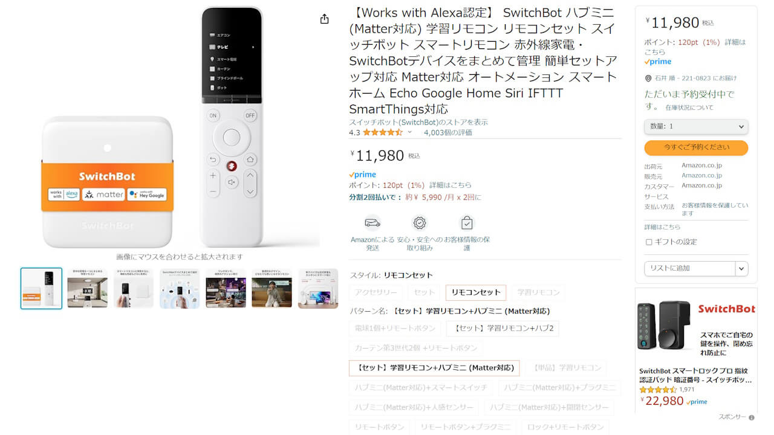774x435 pixels.
Task: Click the Amazon delivery truck icon
Action: pyautogui.click(x=372, y=223)
